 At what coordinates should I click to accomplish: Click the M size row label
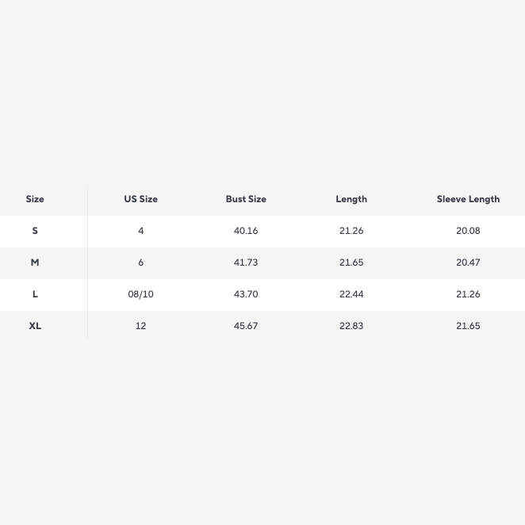tap(35, 262)
